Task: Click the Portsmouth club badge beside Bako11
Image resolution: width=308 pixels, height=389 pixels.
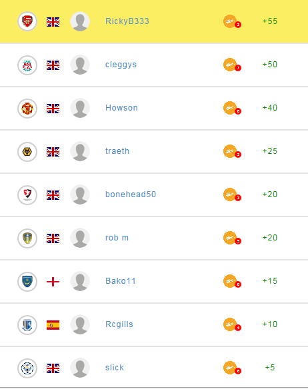Action: (x=27, y=282)
